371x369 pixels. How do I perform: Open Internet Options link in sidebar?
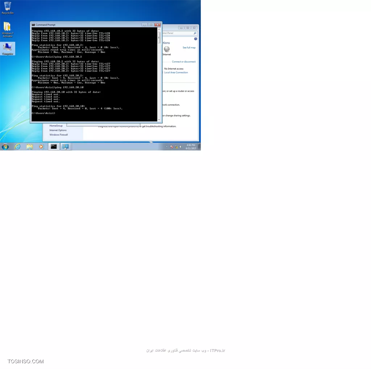[58, 130]
